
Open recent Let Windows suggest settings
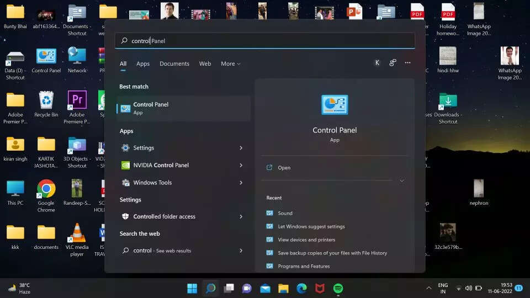305,226
